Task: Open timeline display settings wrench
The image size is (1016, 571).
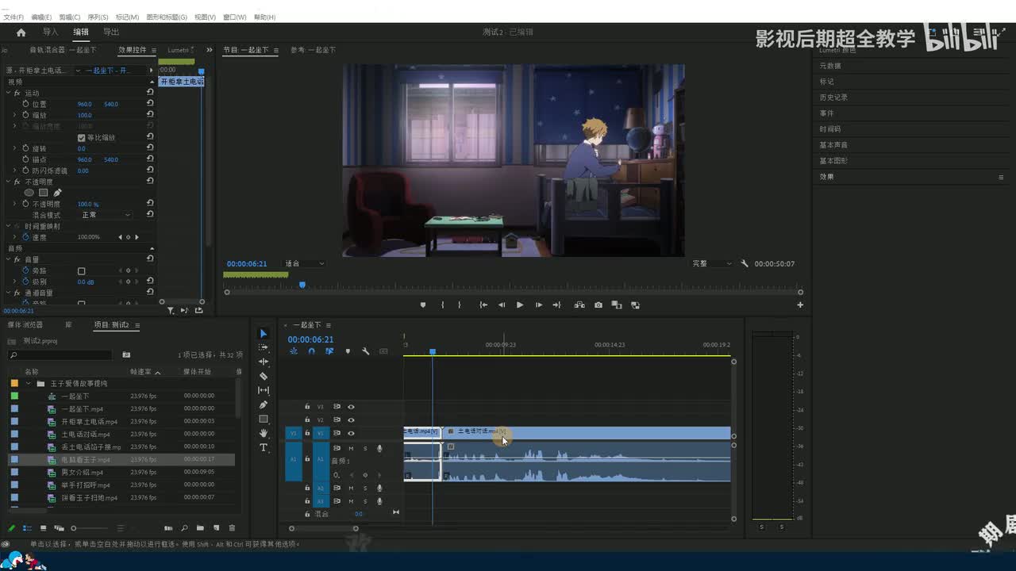Action: [x=365, y=351]
